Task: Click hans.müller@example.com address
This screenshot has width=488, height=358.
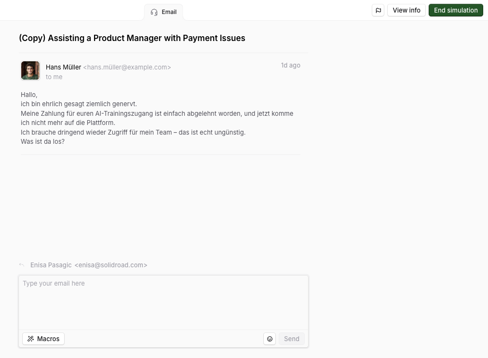Action: pyautogui.click(x=127, y=67)
